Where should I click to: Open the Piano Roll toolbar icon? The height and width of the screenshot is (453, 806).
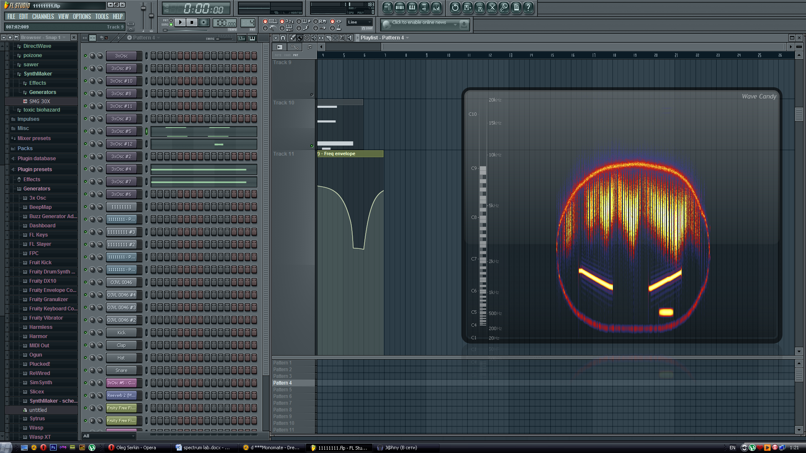click(x=412, y=8)
